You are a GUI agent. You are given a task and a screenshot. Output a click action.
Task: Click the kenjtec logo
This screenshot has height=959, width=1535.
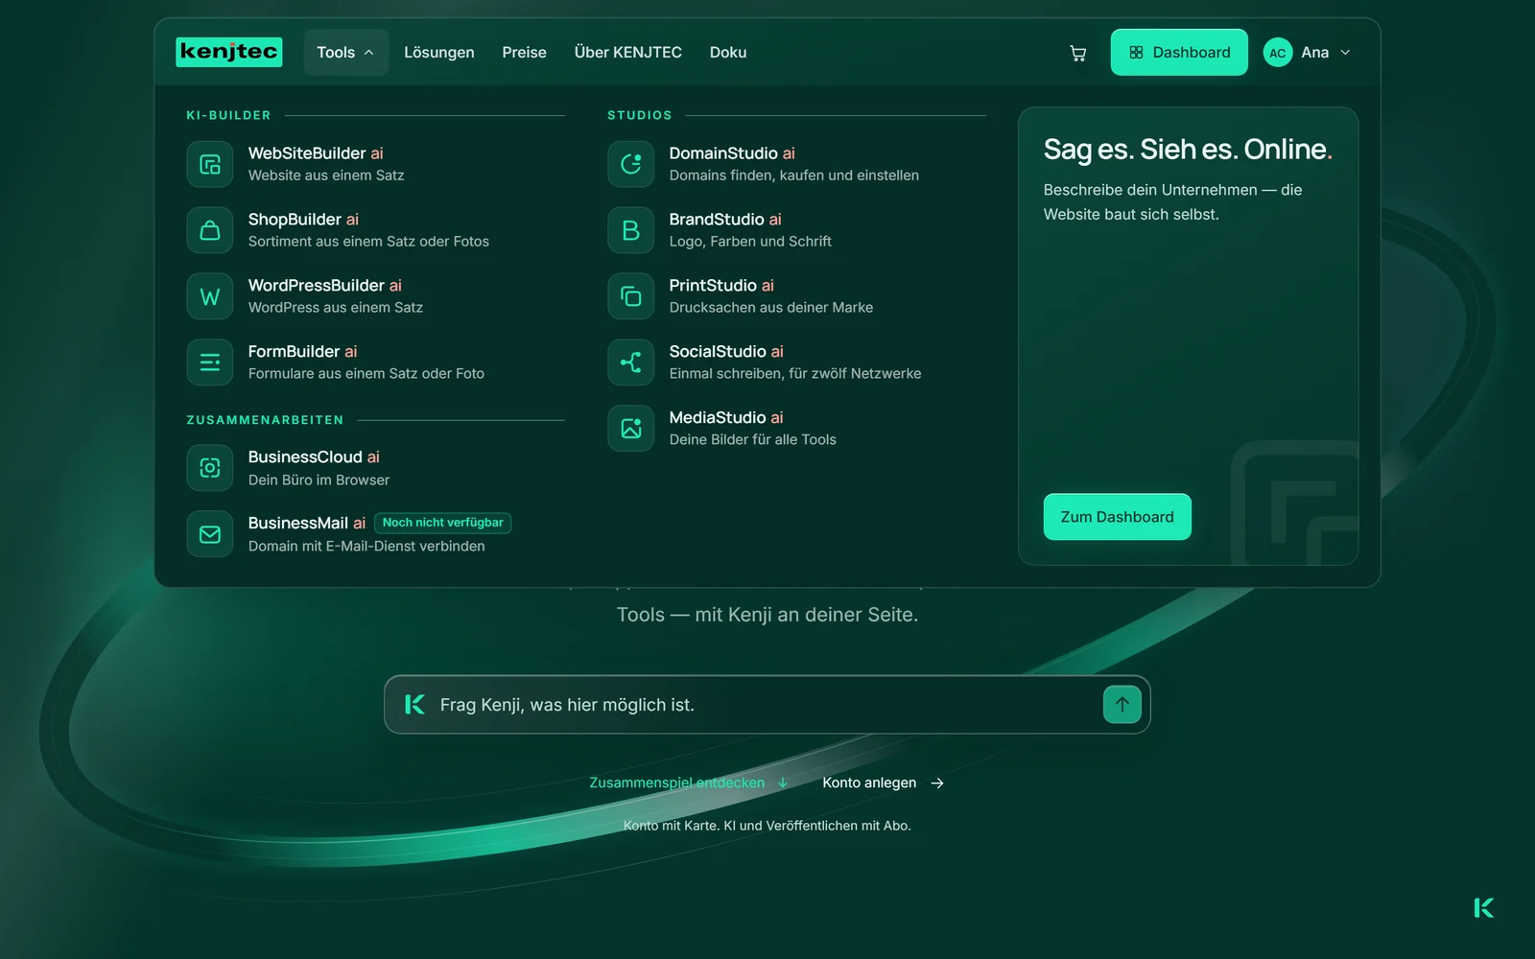[228, 52]
